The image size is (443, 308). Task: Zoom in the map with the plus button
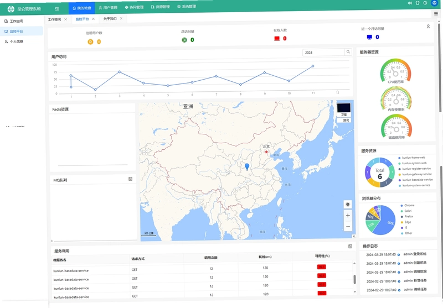[x=348, y=216]
